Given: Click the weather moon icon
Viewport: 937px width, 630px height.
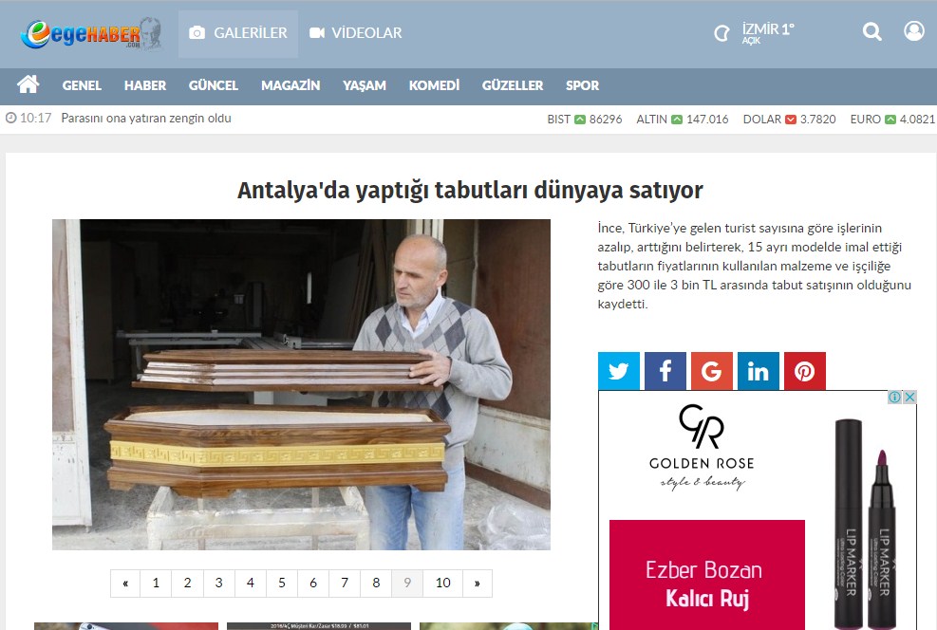Looking at the screenshot, I should coord(721,33).
